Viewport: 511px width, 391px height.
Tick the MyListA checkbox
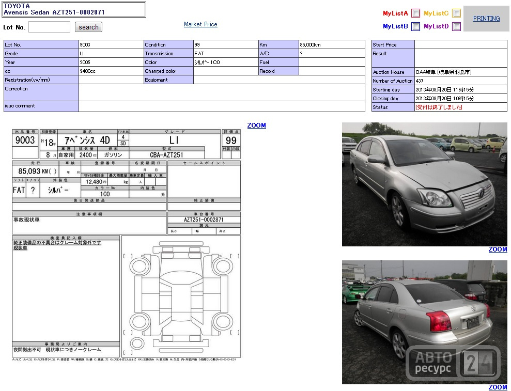pyautogui.click(x=415, y=13)
